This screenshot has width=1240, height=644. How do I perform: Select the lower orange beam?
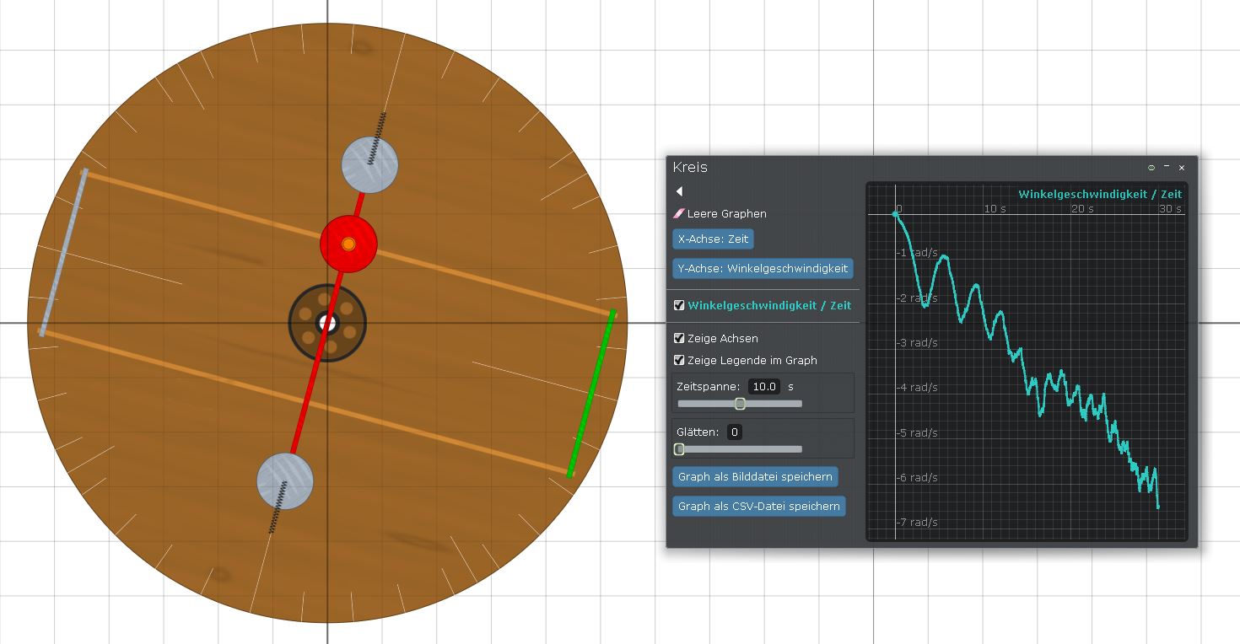point(306,403)
